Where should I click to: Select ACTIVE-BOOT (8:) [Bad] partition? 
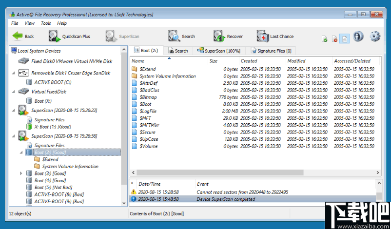[59, 194]
